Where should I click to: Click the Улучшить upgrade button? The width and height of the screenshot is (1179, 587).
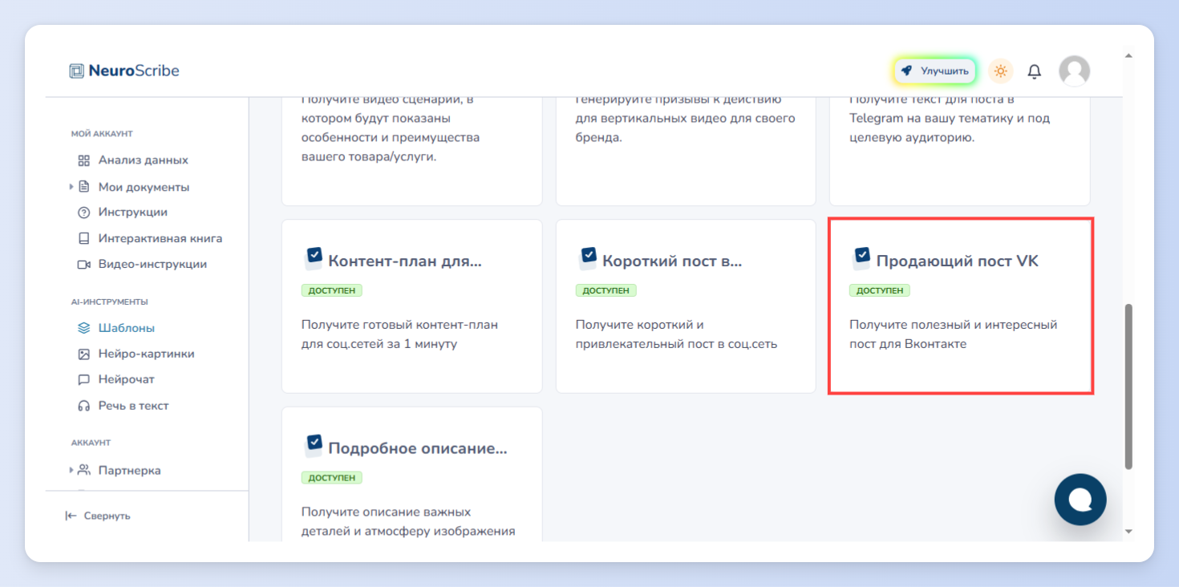tap(934, 71)
